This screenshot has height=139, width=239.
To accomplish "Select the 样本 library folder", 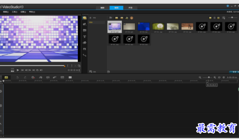I will pos(96,22).
